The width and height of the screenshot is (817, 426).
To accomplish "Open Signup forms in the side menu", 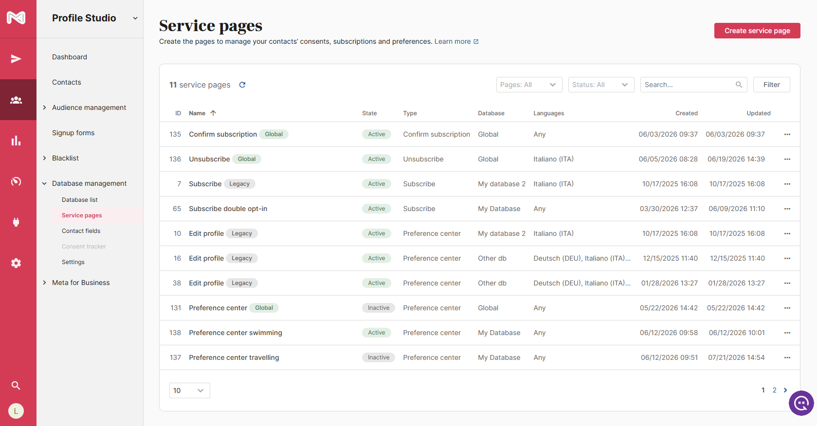I will [73, 133].
